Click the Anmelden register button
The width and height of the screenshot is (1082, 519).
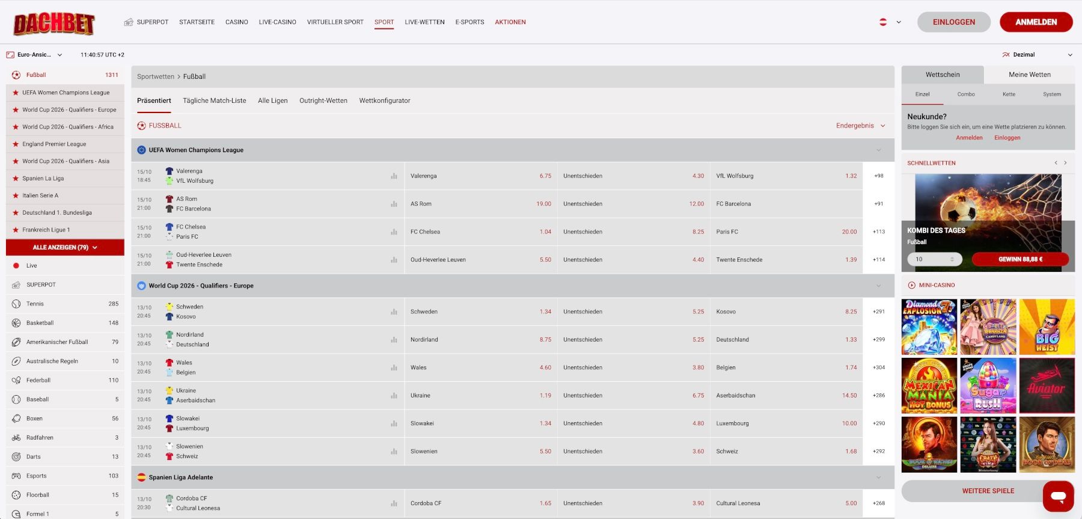[x=1036, y=22]
